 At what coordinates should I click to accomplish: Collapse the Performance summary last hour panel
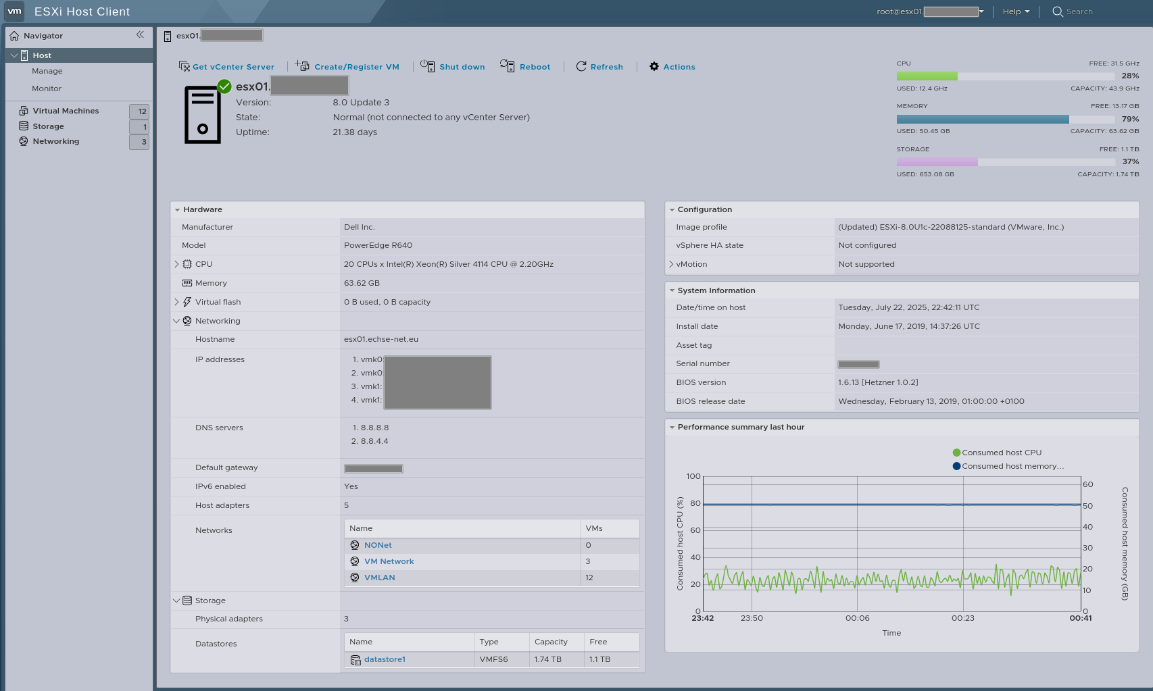672,428
